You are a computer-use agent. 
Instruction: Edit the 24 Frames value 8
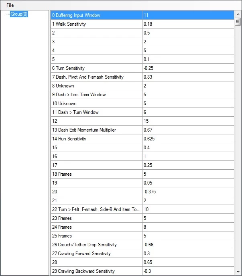(x=188, y=227)
